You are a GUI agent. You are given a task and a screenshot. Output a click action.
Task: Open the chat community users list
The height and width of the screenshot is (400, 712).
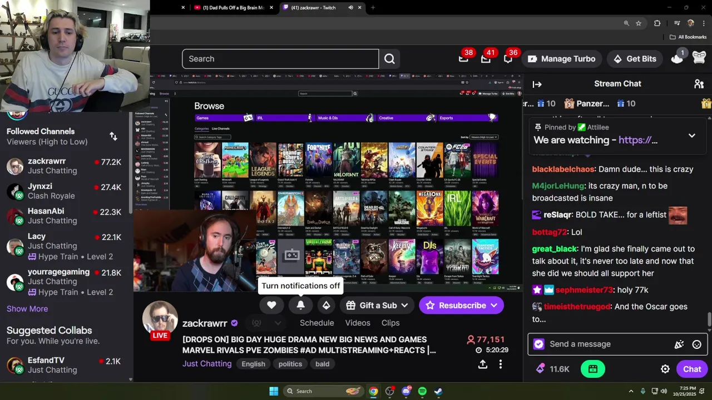(x=699, y=84)
